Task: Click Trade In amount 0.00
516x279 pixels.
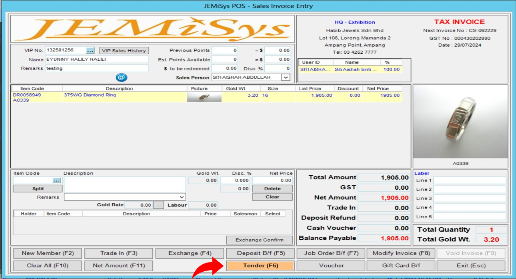Action: click(x=384, y=208)
